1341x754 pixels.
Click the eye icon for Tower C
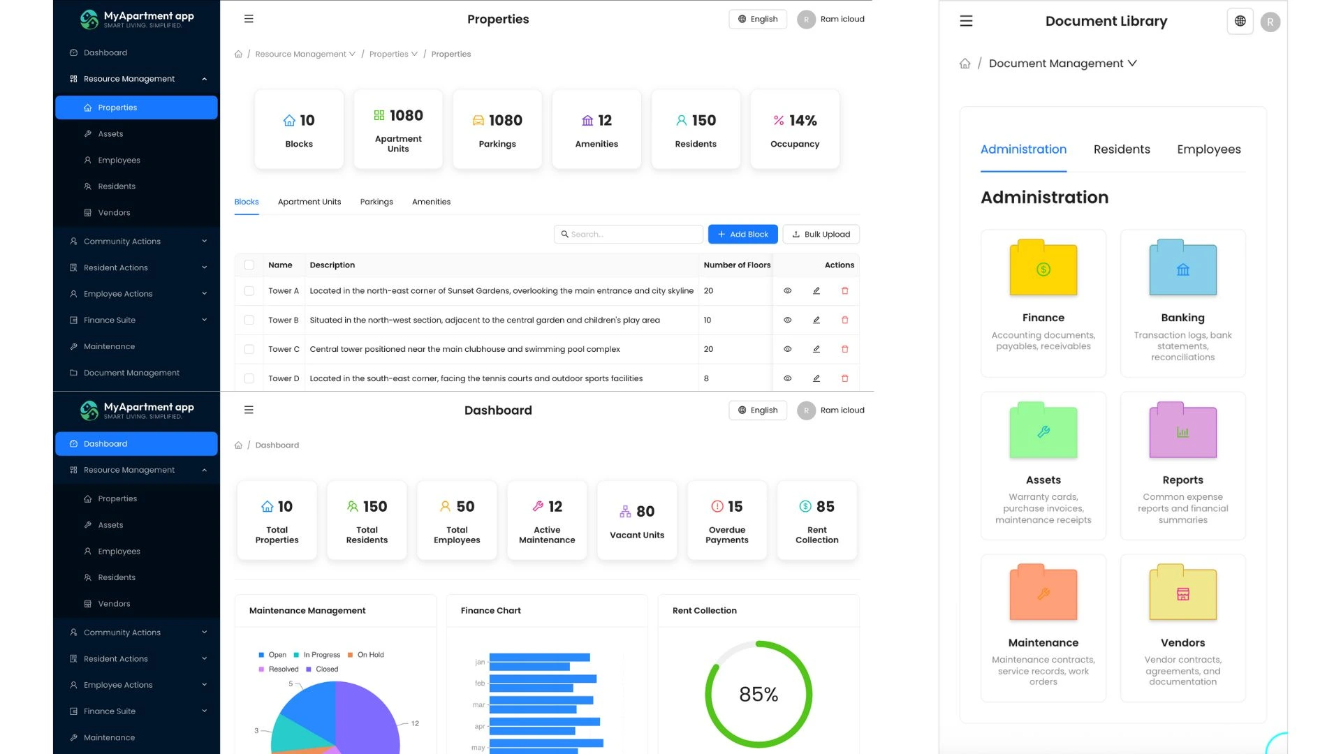(787, 349)
